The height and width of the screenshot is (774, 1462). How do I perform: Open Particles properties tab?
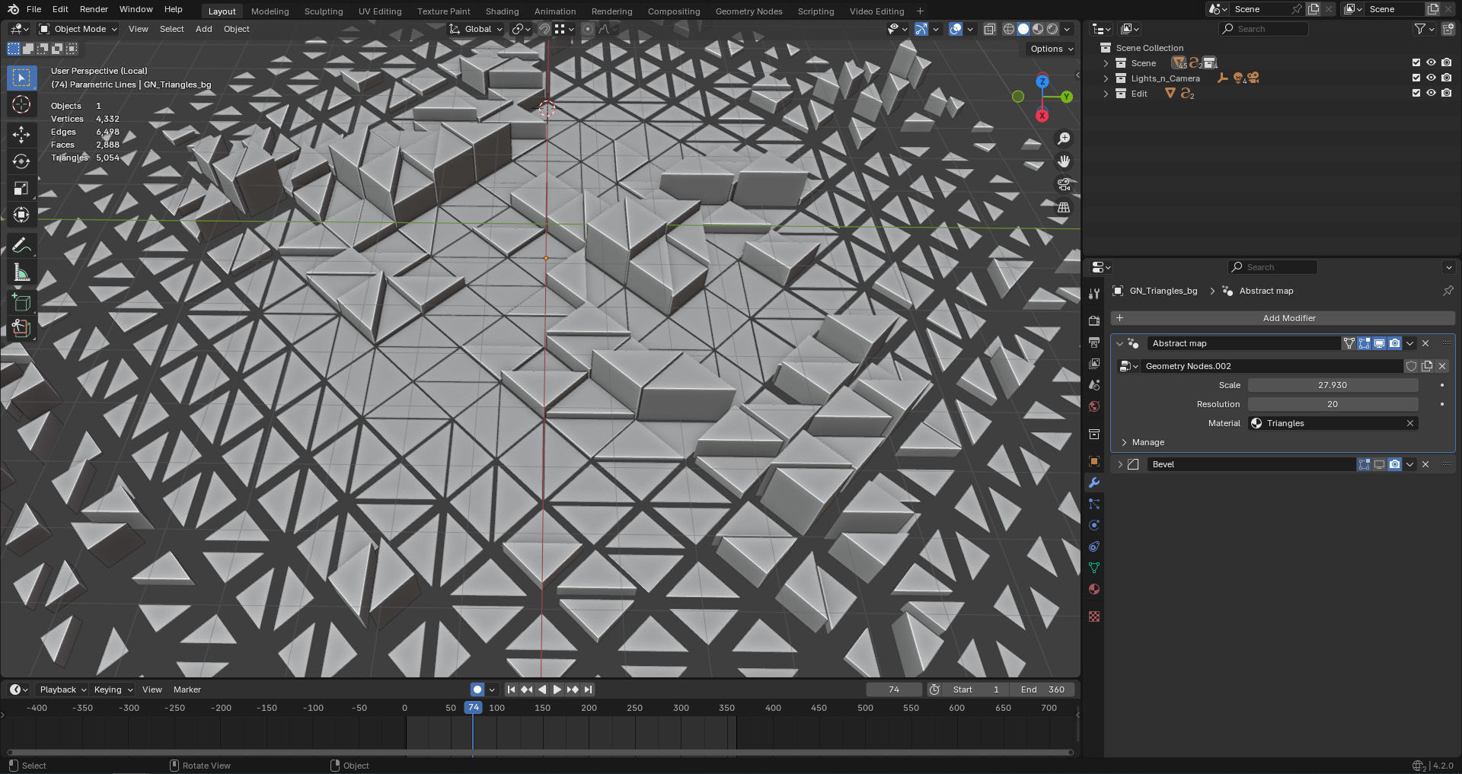1094,504
